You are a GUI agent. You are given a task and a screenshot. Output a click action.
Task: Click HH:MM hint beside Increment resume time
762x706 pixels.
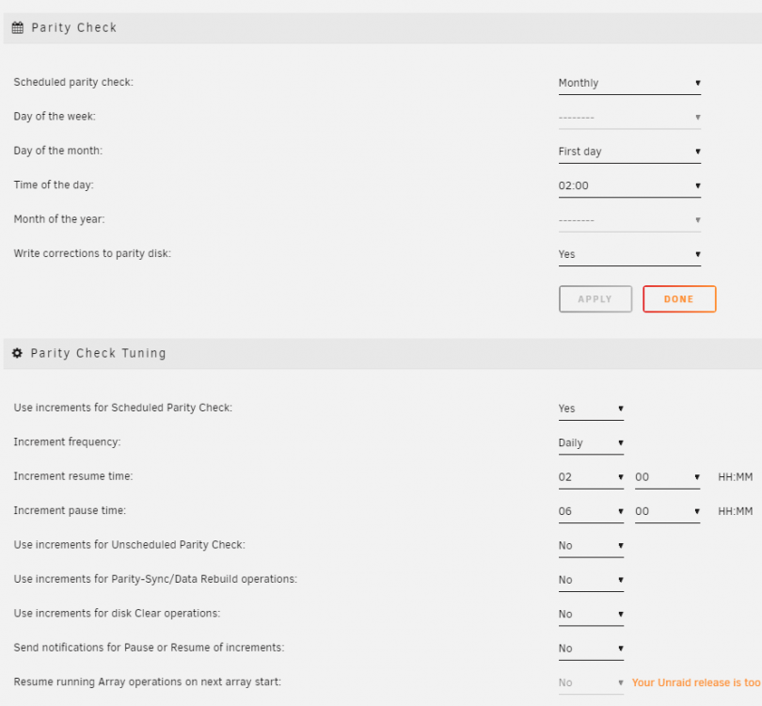tap(736, 477)
